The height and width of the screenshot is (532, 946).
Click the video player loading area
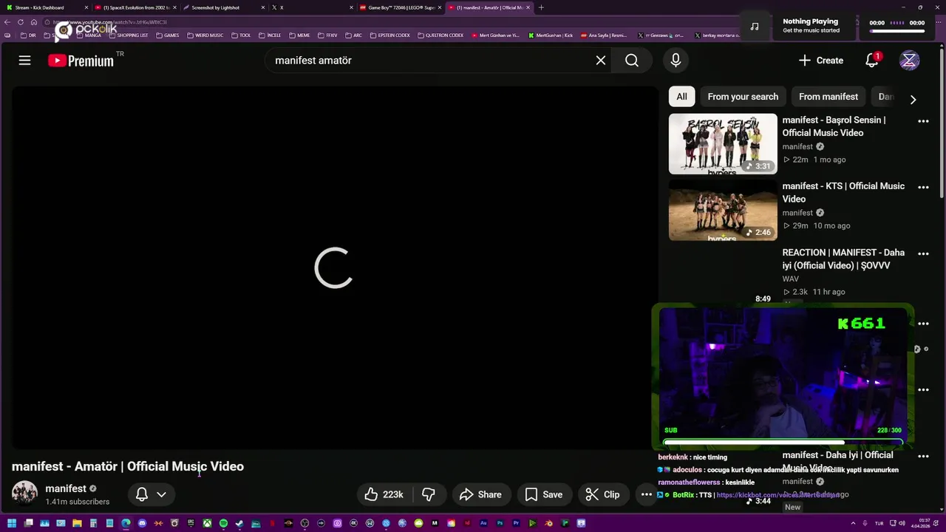pyautogui.click(x=334, y=267)
